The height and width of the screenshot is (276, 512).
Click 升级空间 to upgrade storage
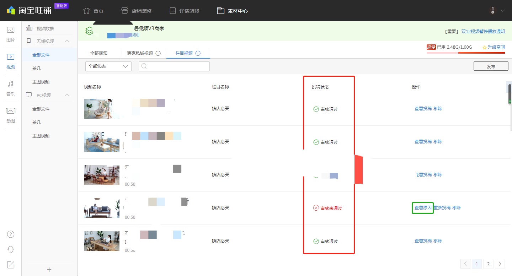click(x=494, y=47)
